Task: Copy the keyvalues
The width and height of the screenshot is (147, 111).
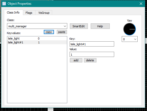Action: (49, 32)
